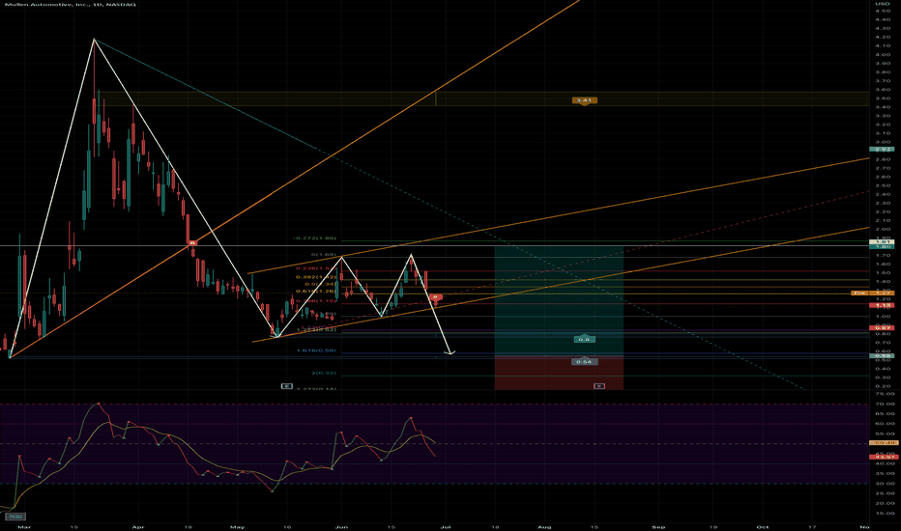Click the Mar date on the time axis
The height and width of the screenshot is (531, 901).
coord(23,526)
